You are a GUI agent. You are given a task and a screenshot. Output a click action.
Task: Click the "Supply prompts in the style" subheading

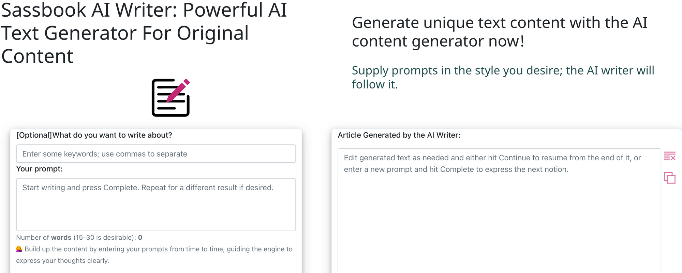tap(503, 77)
